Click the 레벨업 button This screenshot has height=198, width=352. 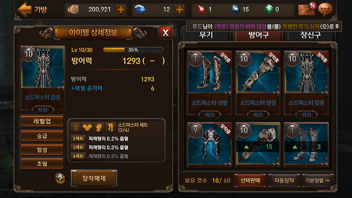[x=42, y=121]
